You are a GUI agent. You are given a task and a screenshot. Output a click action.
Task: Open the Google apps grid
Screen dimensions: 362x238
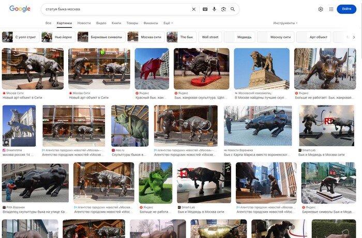pos(331,9)
